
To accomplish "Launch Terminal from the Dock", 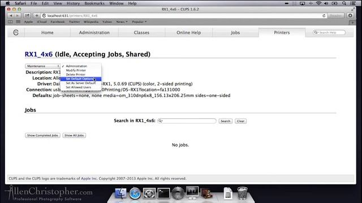I will pyautogui.click(x=163, y=193).
